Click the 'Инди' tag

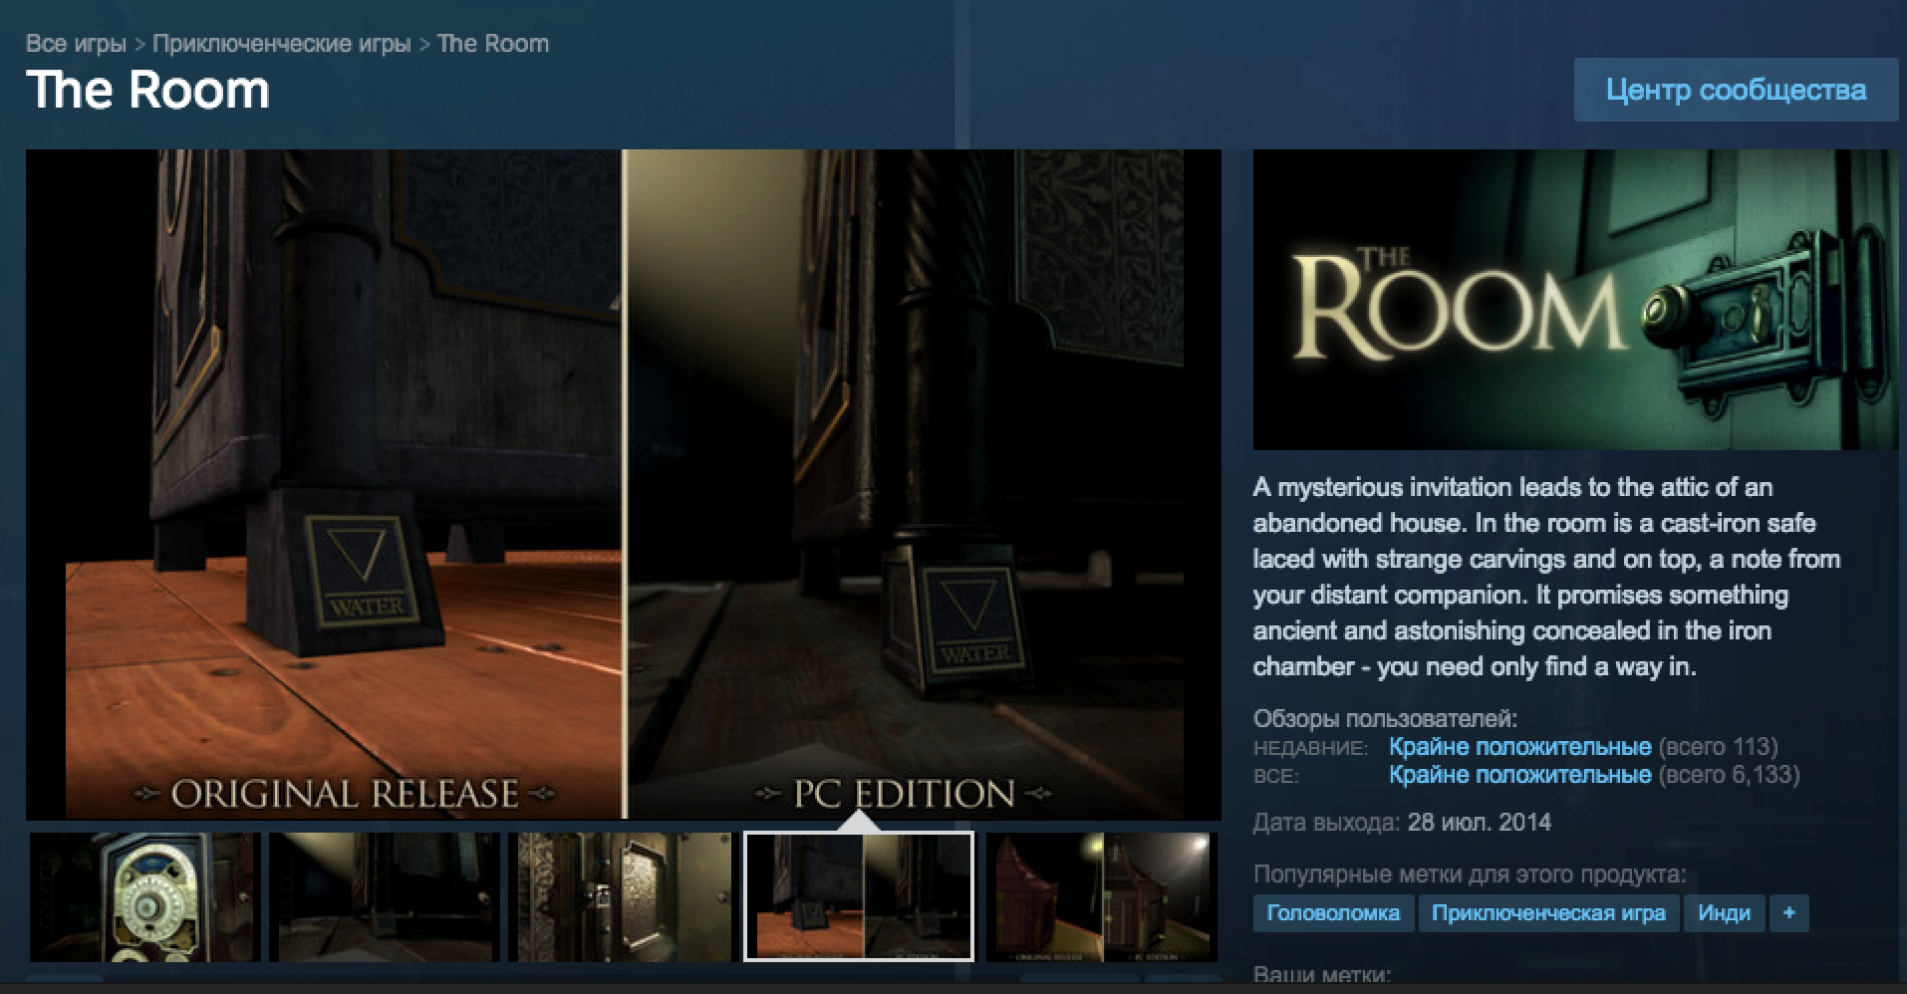(x=1724, y=913)
